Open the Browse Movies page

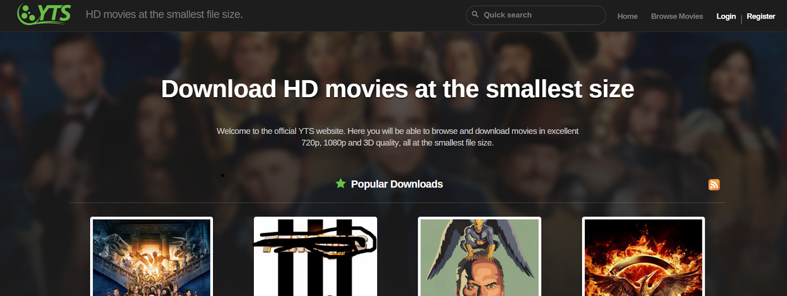coord(677,16)
